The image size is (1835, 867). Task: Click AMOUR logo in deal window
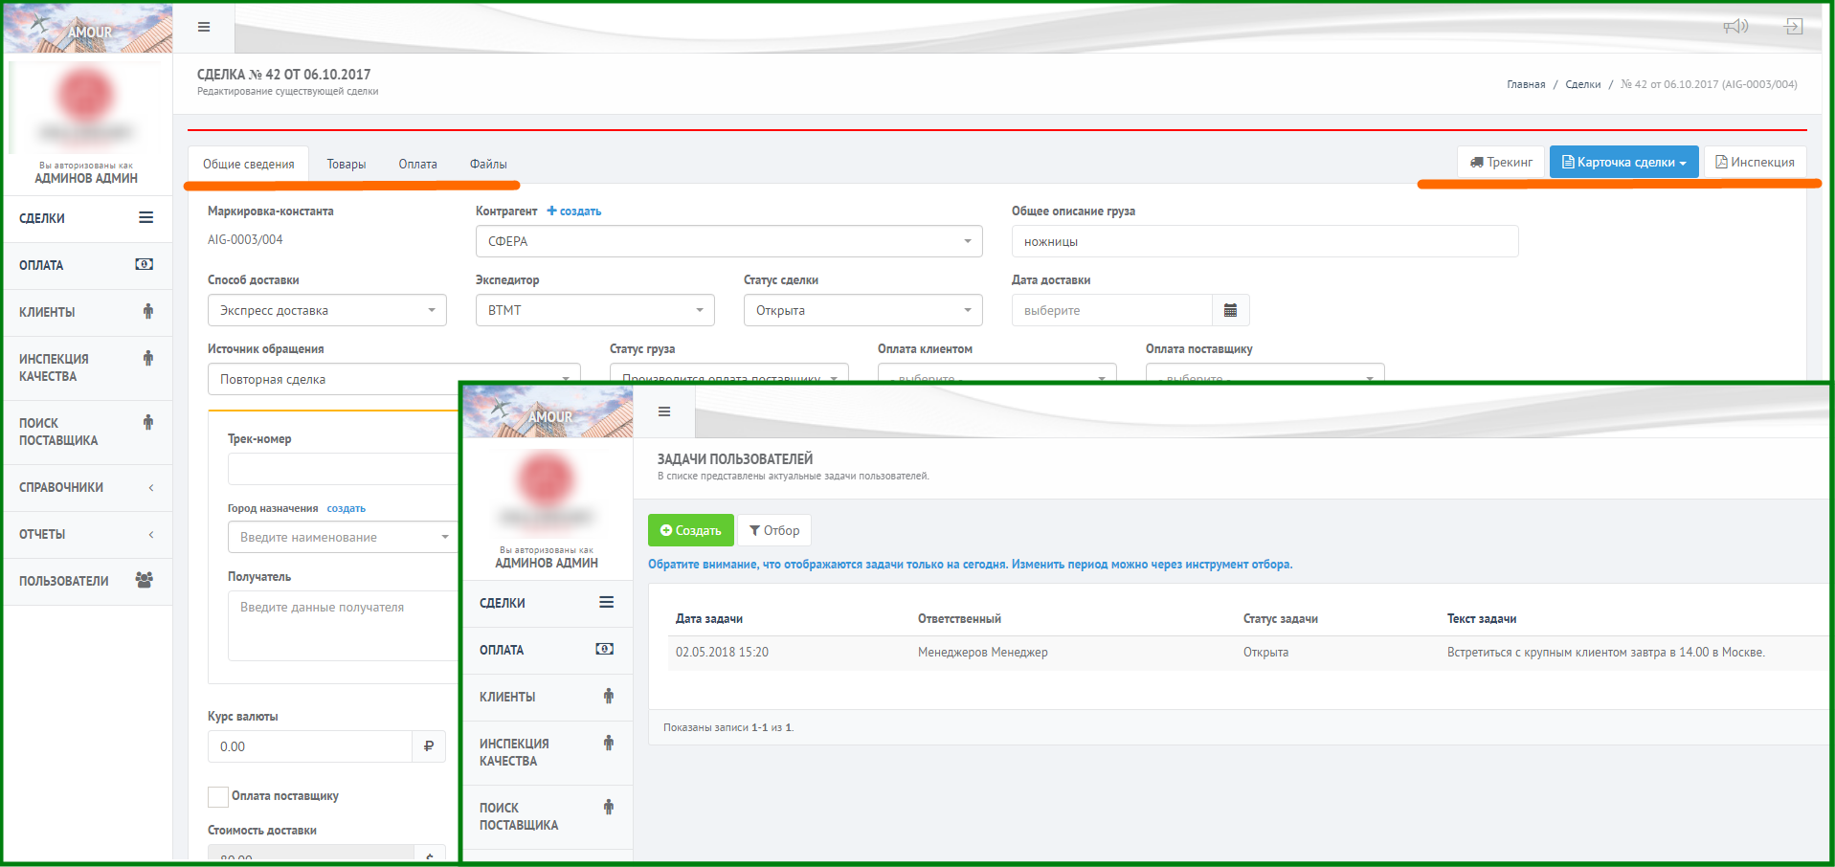pyautogui.click(x=88, y=29)
